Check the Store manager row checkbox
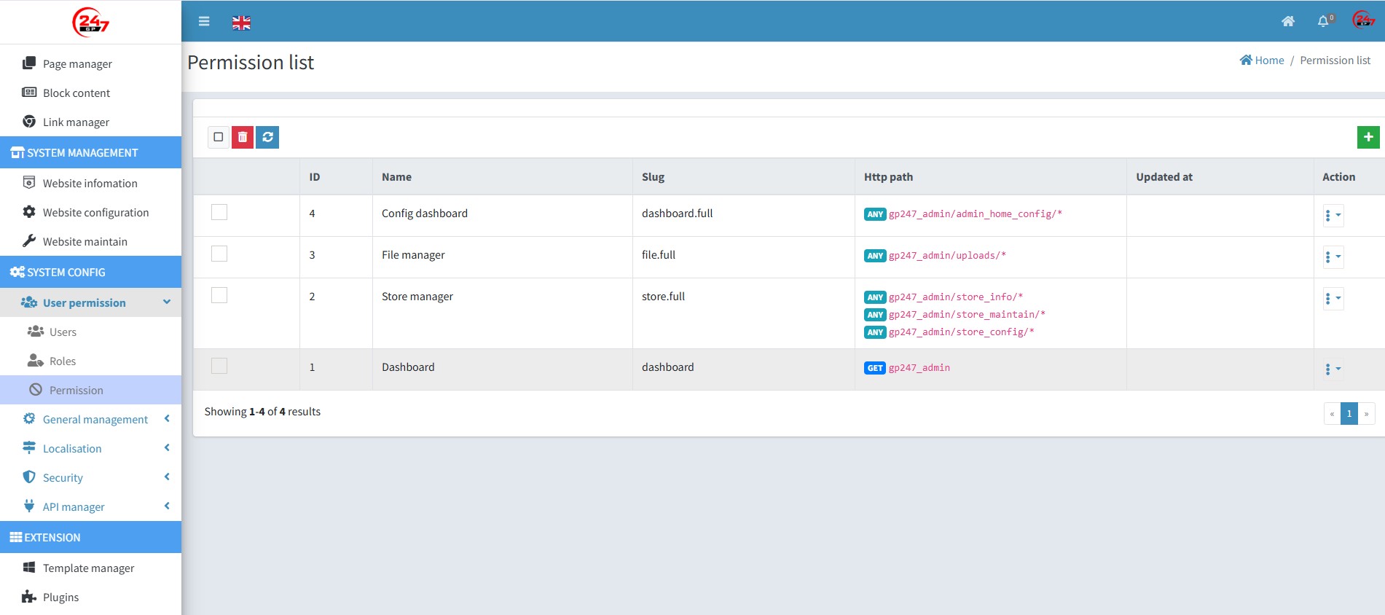The image size is (1385, 615). coord(219,295)
